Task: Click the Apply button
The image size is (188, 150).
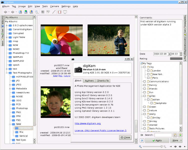Action: (157, 140)
